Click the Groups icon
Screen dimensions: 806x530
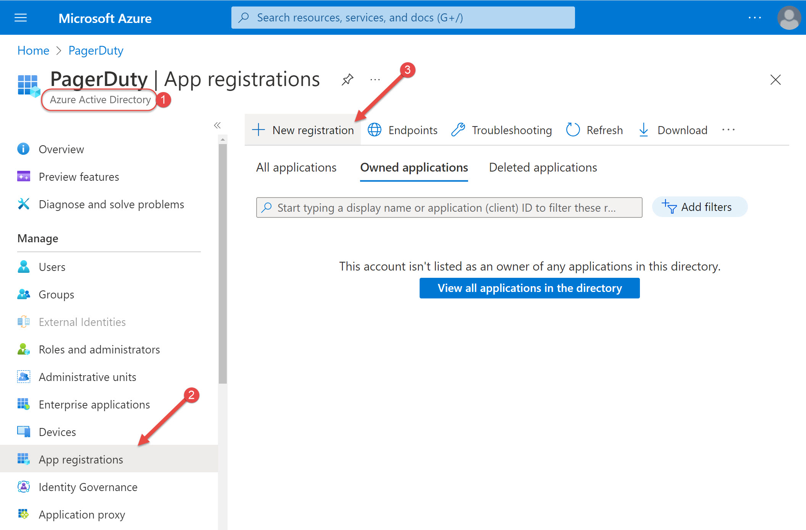click(x=23, y=294)
